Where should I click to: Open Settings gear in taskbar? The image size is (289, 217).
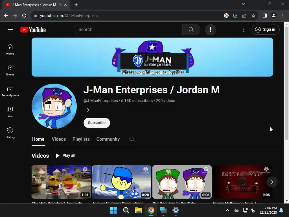point(176,210)
